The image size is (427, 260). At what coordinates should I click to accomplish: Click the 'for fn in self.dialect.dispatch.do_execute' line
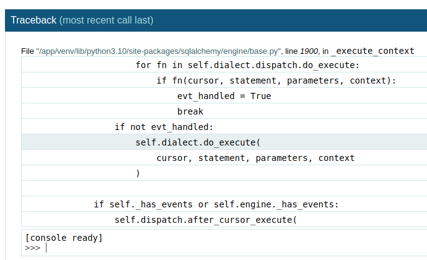point(247,65)
